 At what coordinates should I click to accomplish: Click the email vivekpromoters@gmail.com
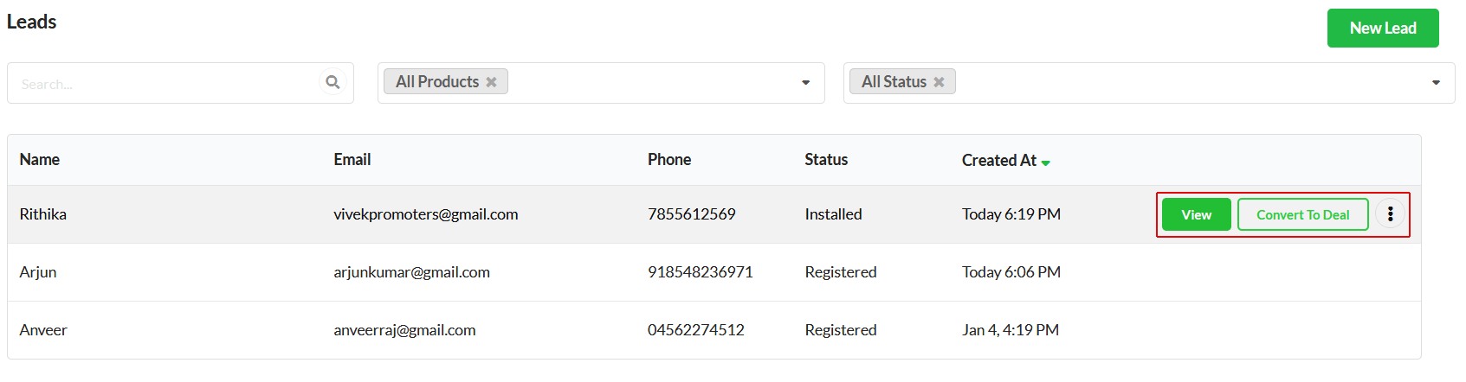(426, 214)
